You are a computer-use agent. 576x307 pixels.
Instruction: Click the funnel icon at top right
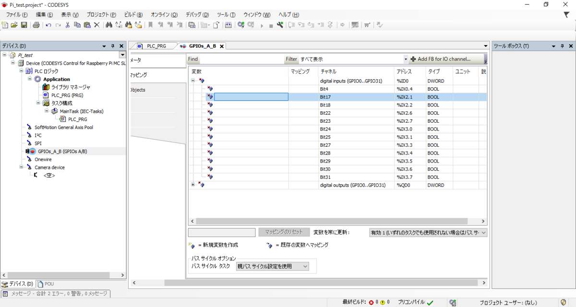566,15
